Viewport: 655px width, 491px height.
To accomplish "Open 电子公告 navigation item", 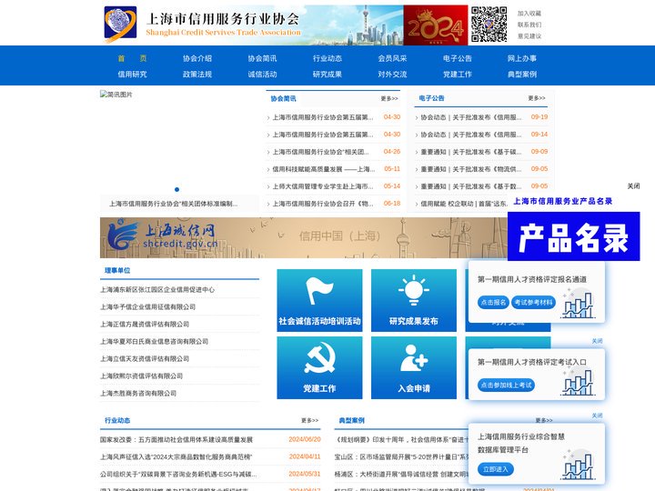I will tap(457, 58).
